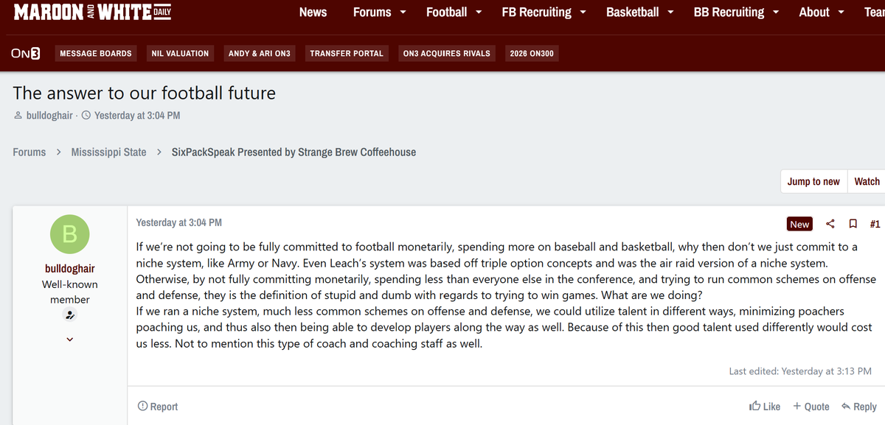Expand the Basketball dropdown arrow
The image size is (885, 425).
[x=670, y=12]
